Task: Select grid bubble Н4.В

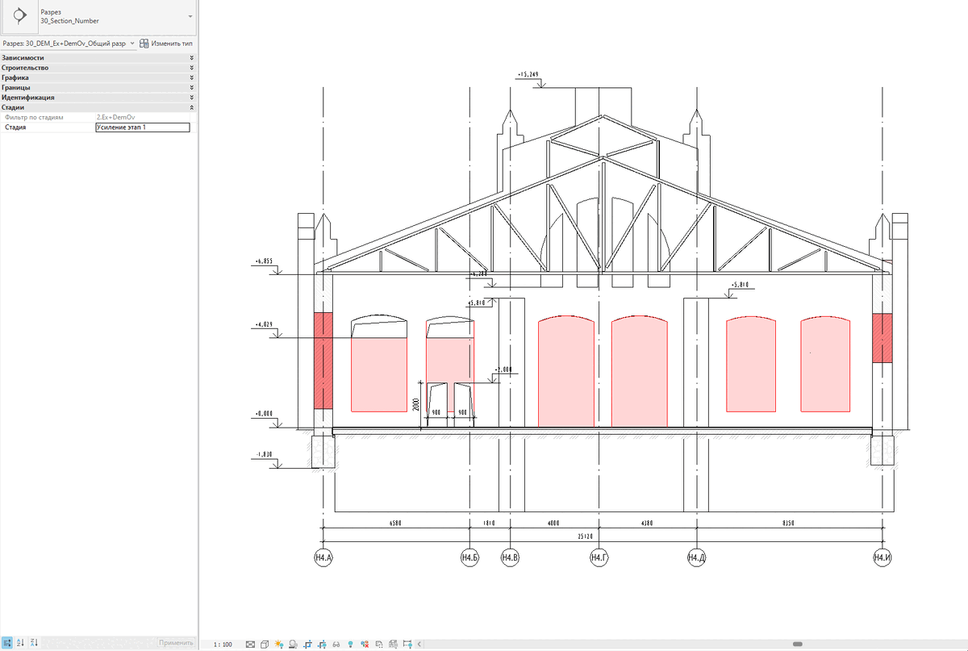Action: [x=510, y=557]
